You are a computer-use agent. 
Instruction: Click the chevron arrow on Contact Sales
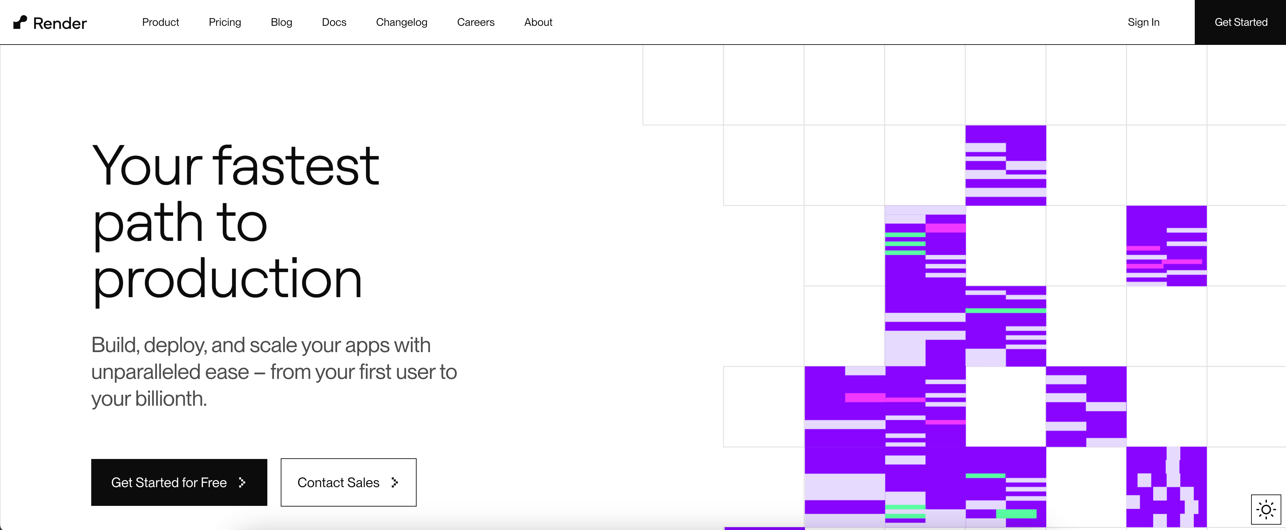pyautogui.click(x=395, y=482)
